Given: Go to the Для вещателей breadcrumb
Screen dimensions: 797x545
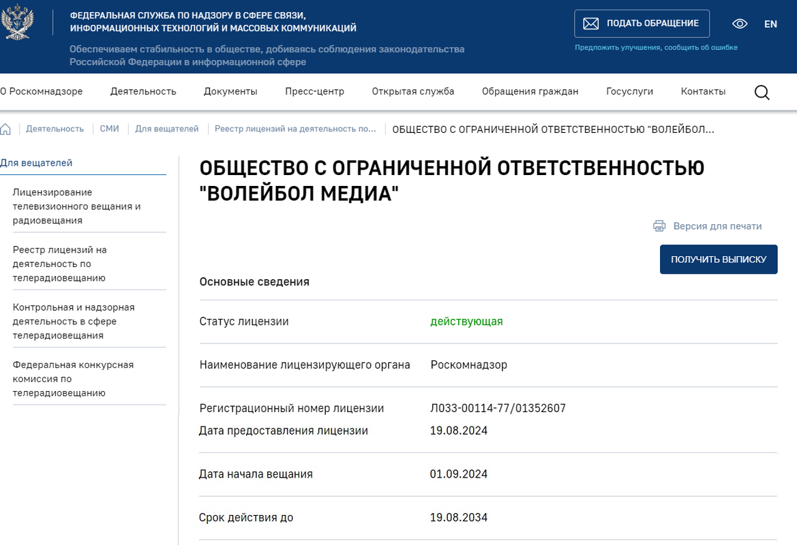Looking at the screenshot, I should [x=167, y=129].
